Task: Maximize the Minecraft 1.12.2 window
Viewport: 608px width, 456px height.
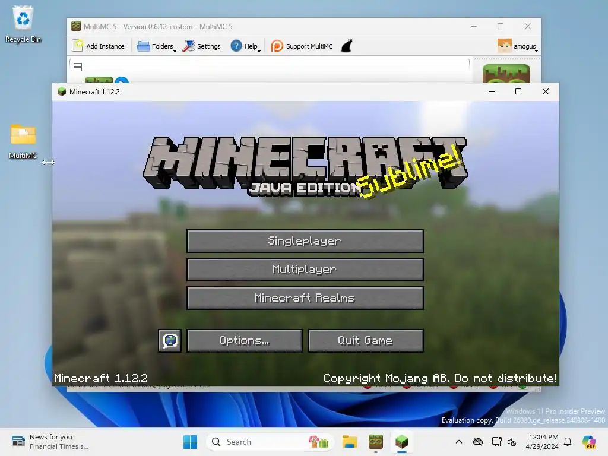Action: pos(518,91)
